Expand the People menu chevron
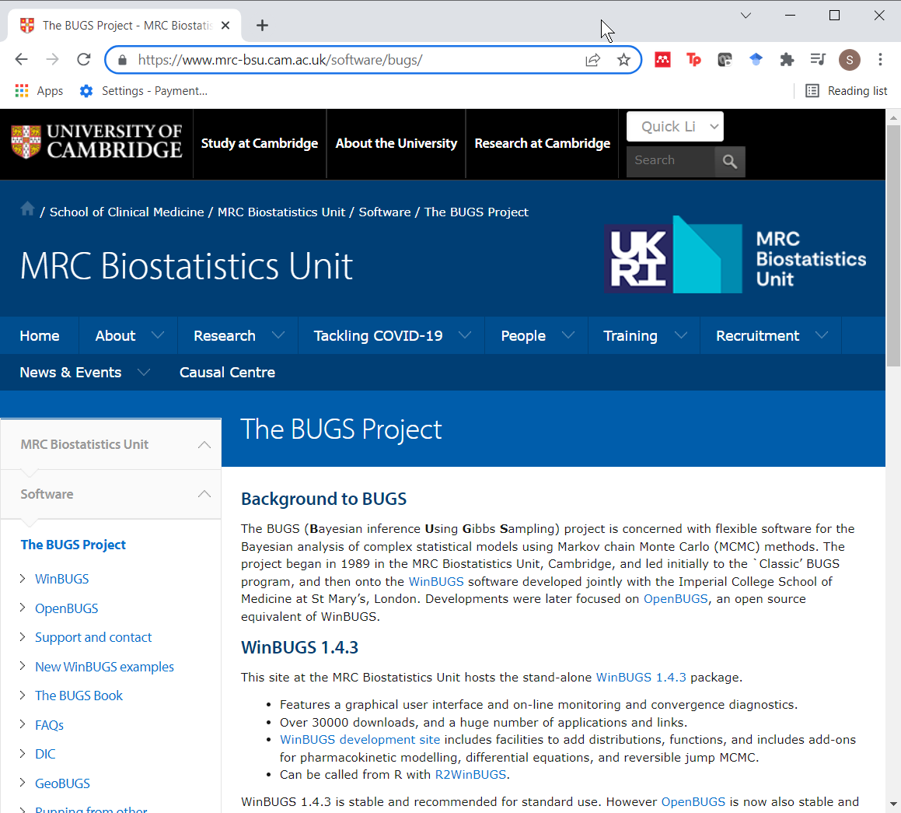The image size is (901, 813). [x=567, y=335]
